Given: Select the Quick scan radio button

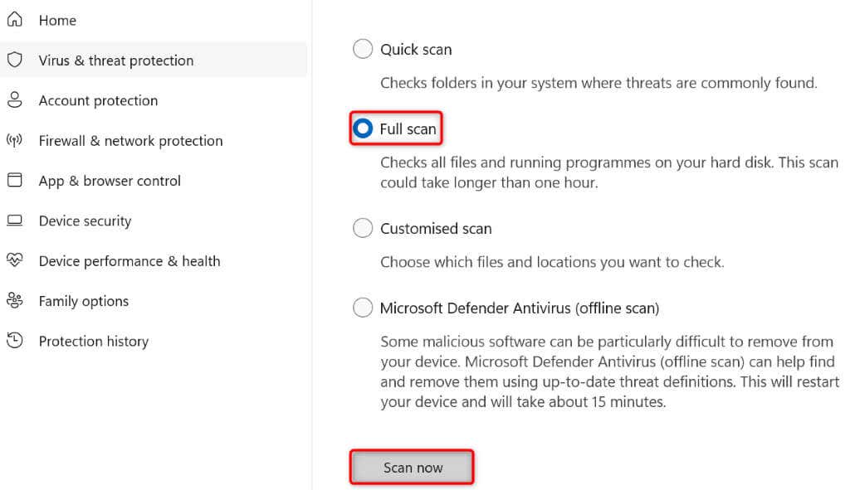Looking at the screenshot, I should (x=363, y=50).
